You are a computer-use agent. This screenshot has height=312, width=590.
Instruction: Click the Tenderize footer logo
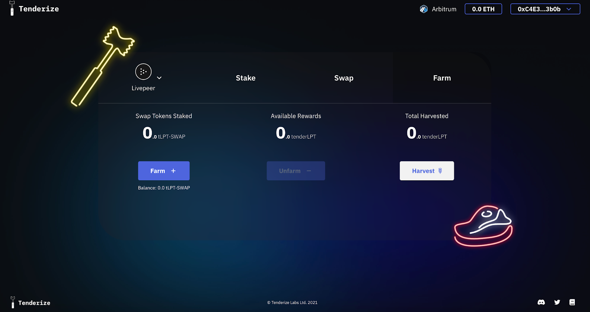tap(30, 302)
